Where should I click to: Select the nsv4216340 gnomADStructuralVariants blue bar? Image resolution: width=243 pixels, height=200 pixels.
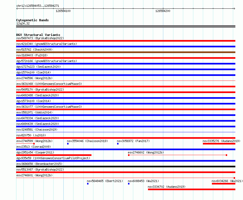coord(126,47)
